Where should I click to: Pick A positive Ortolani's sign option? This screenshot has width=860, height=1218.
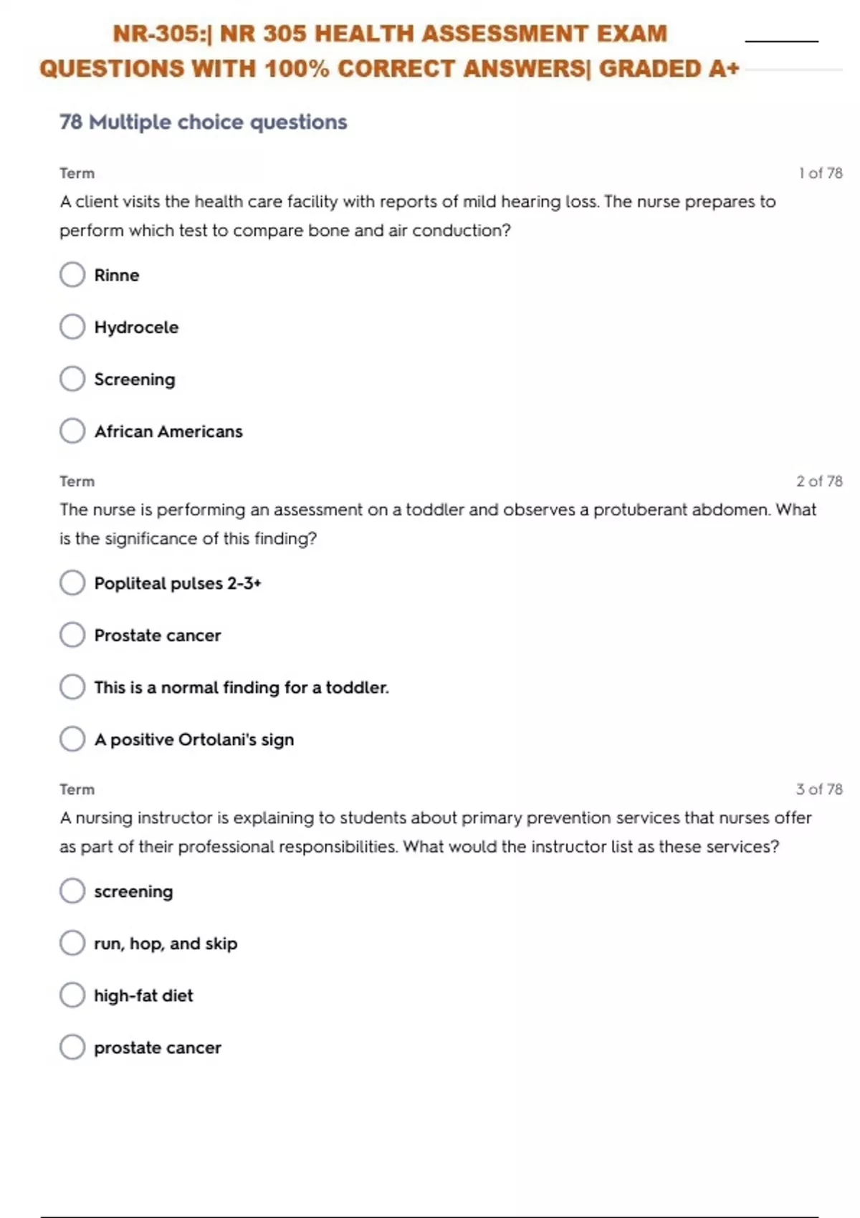[x=72, y=739]
